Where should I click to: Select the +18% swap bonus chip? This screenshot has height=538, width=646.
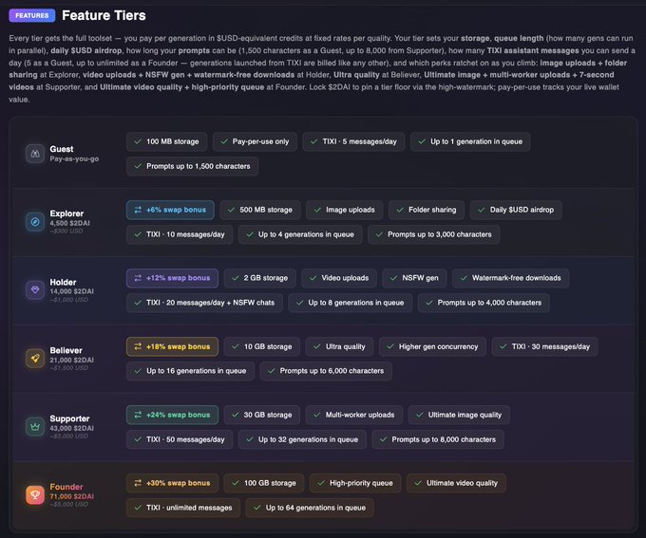[x=172, y=346]
